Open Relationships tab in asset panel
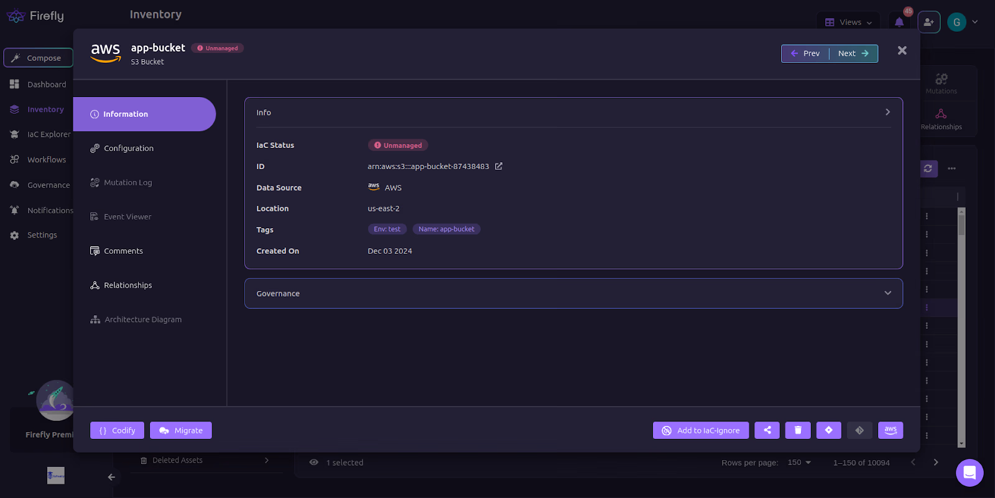This screenshot has height=498, width=995. (121, 285)
